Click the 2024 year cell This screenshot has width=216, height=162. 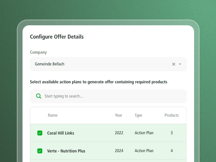(119, 151)
